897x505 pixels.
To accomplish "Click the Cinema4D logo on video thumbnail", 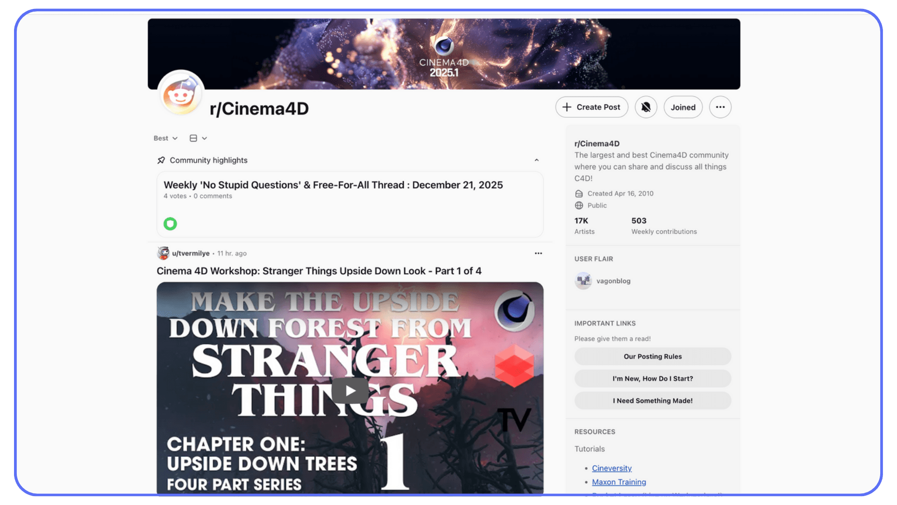I will pyautogui.click(x=514, y=310).
